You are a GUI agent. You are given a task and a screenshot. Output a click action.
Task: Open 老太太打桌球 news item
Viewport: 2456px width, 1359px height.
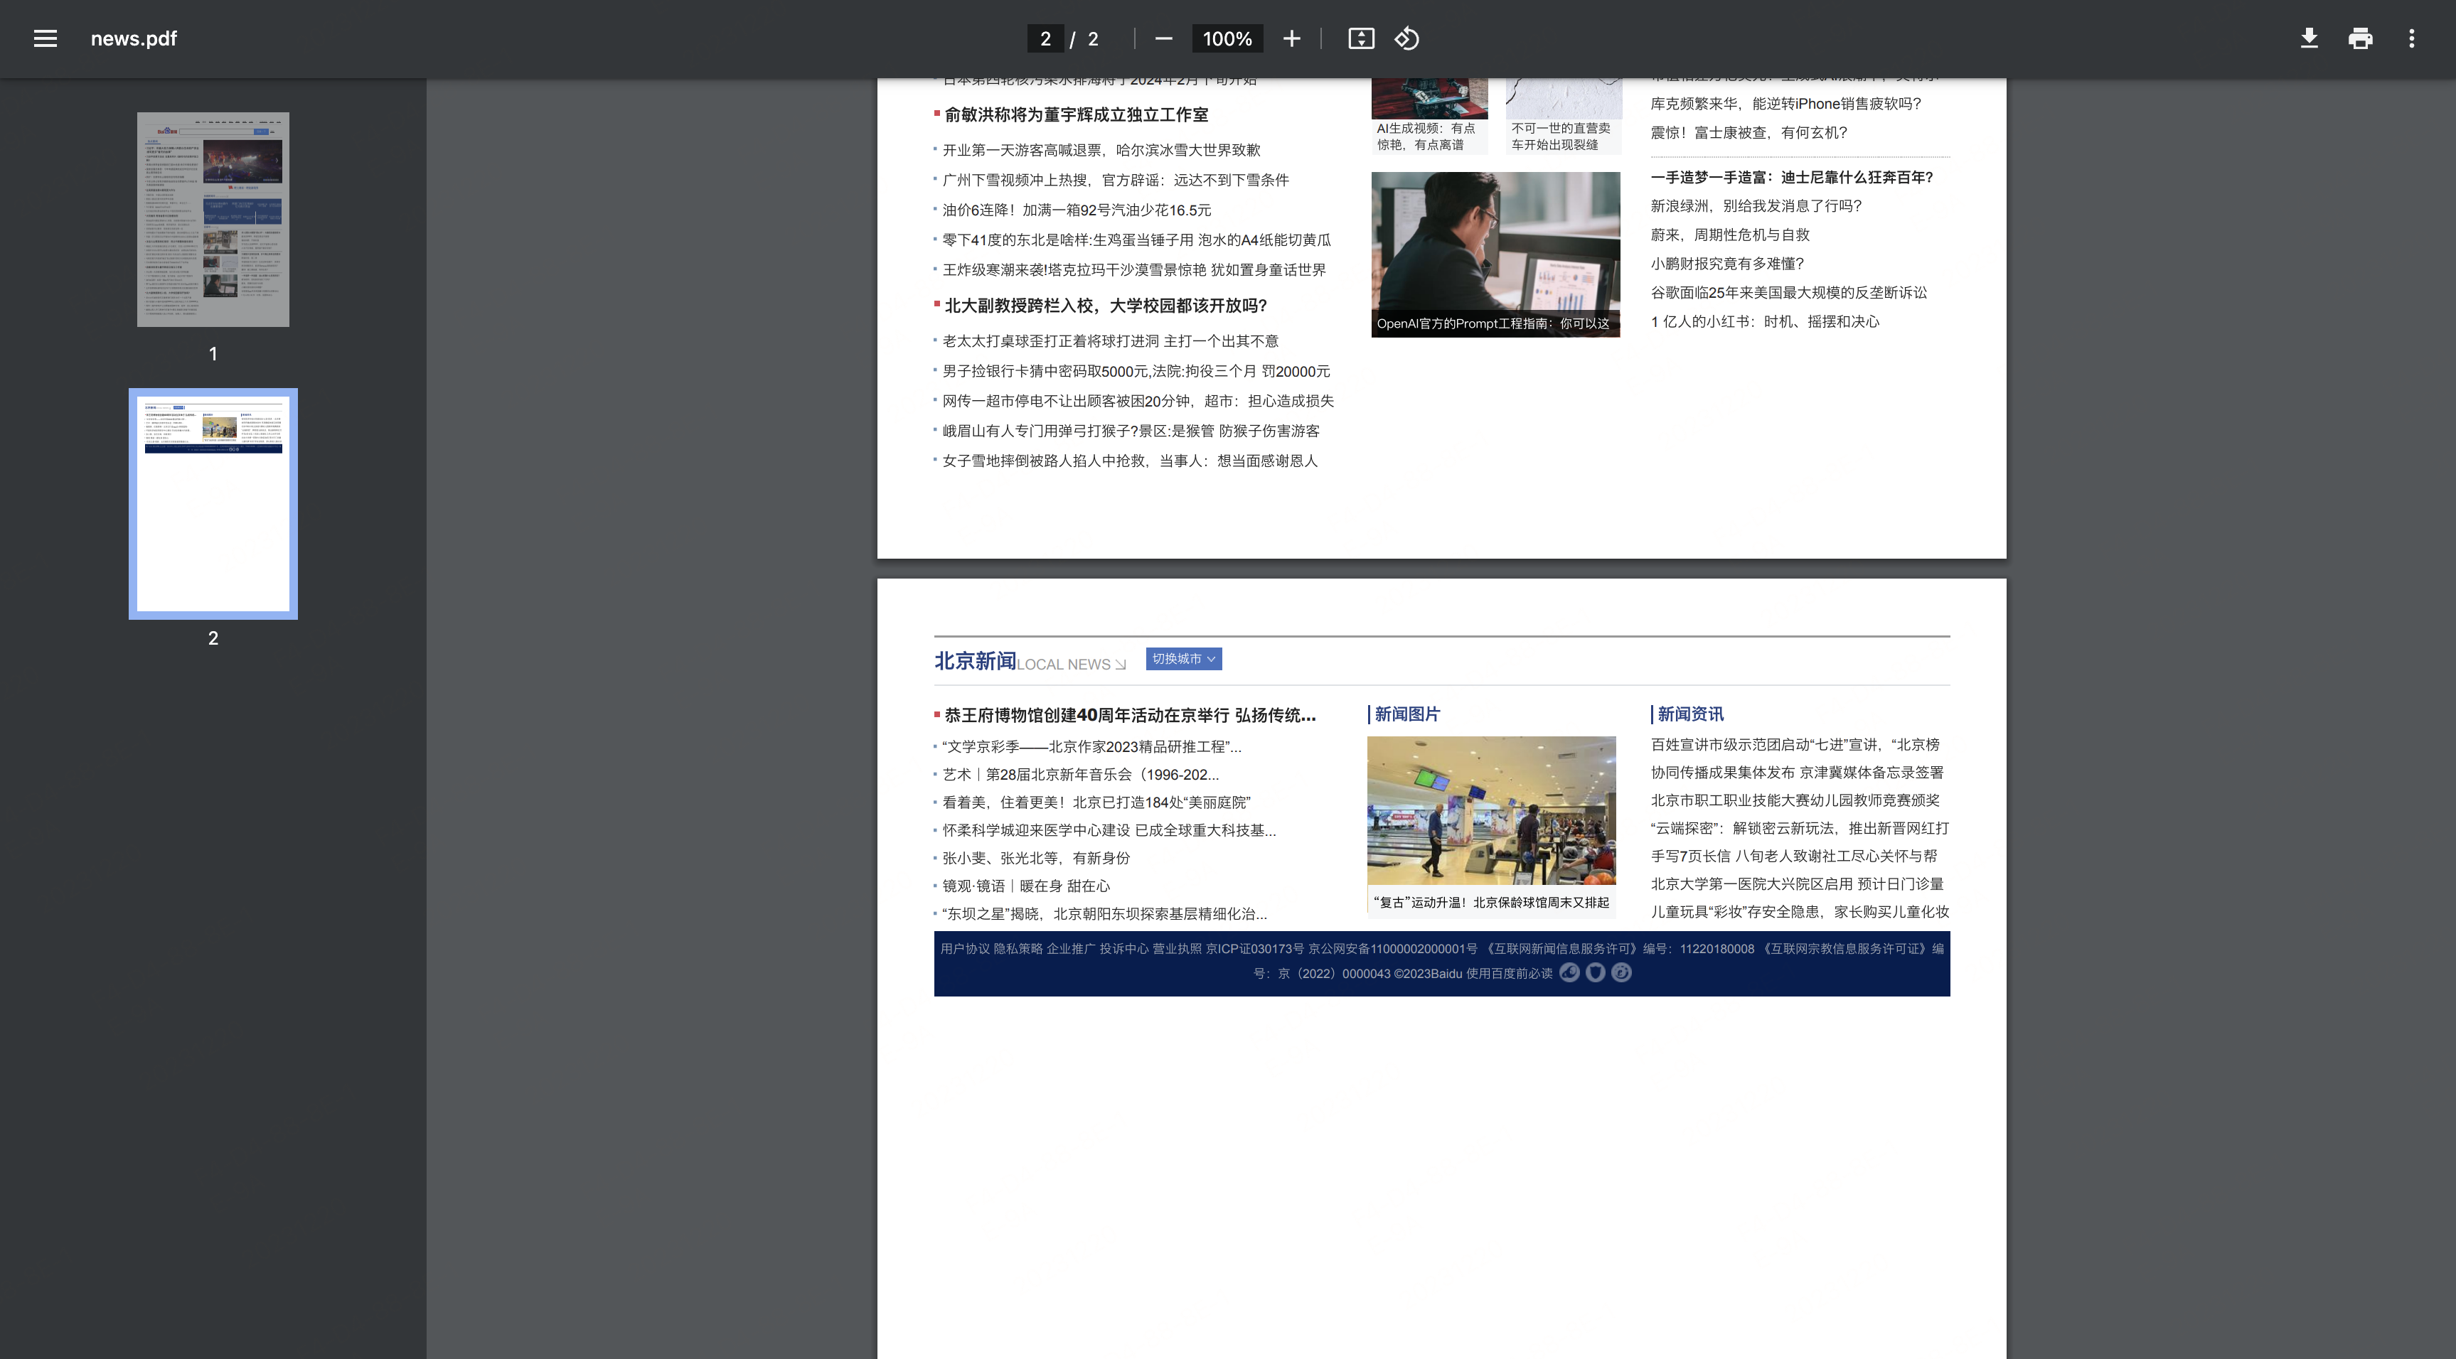click(x=1110, y=341)
